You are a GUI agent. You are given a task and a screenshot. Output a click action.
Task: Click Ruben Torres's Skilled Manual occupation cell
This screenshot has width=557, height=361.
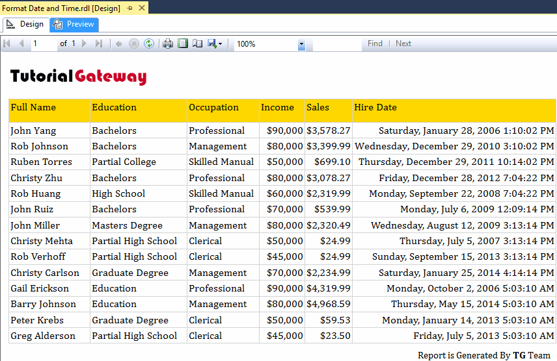coord(223,162)
